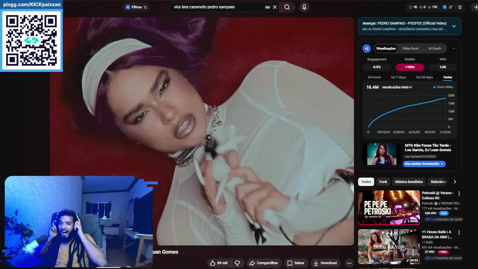Select the 1st 7 days range tab

pyautogui.click(x=398, y=77)
